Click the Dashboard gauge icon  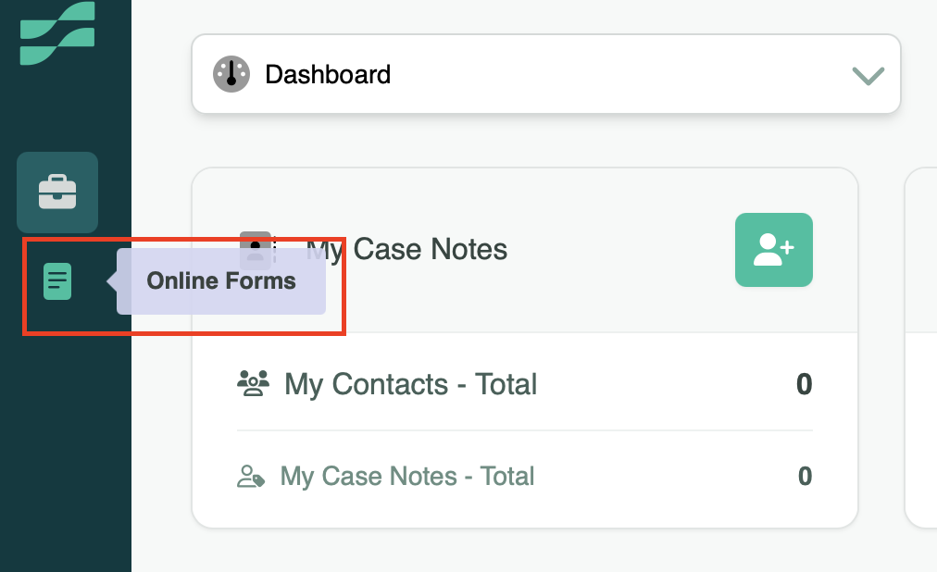(x=231, y=74)
